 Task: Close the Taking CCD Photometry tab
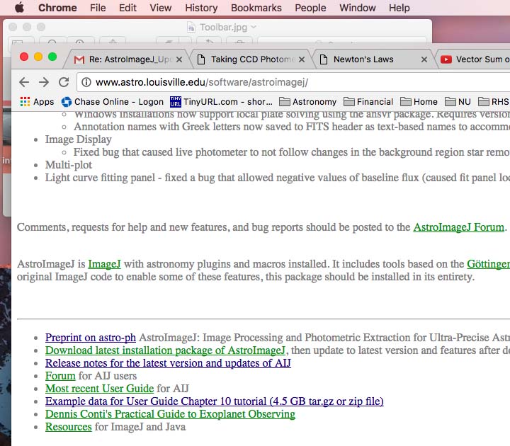pyautogui.click(x=301, y=59)
